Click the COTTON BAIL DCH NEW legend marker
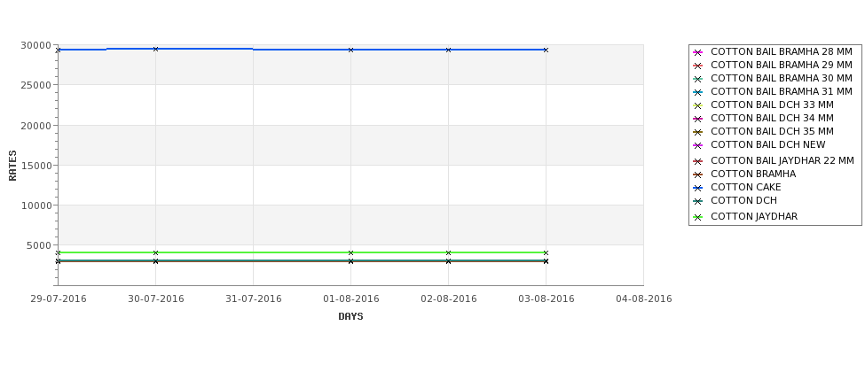The image size is (865, 380). point(698,145)
